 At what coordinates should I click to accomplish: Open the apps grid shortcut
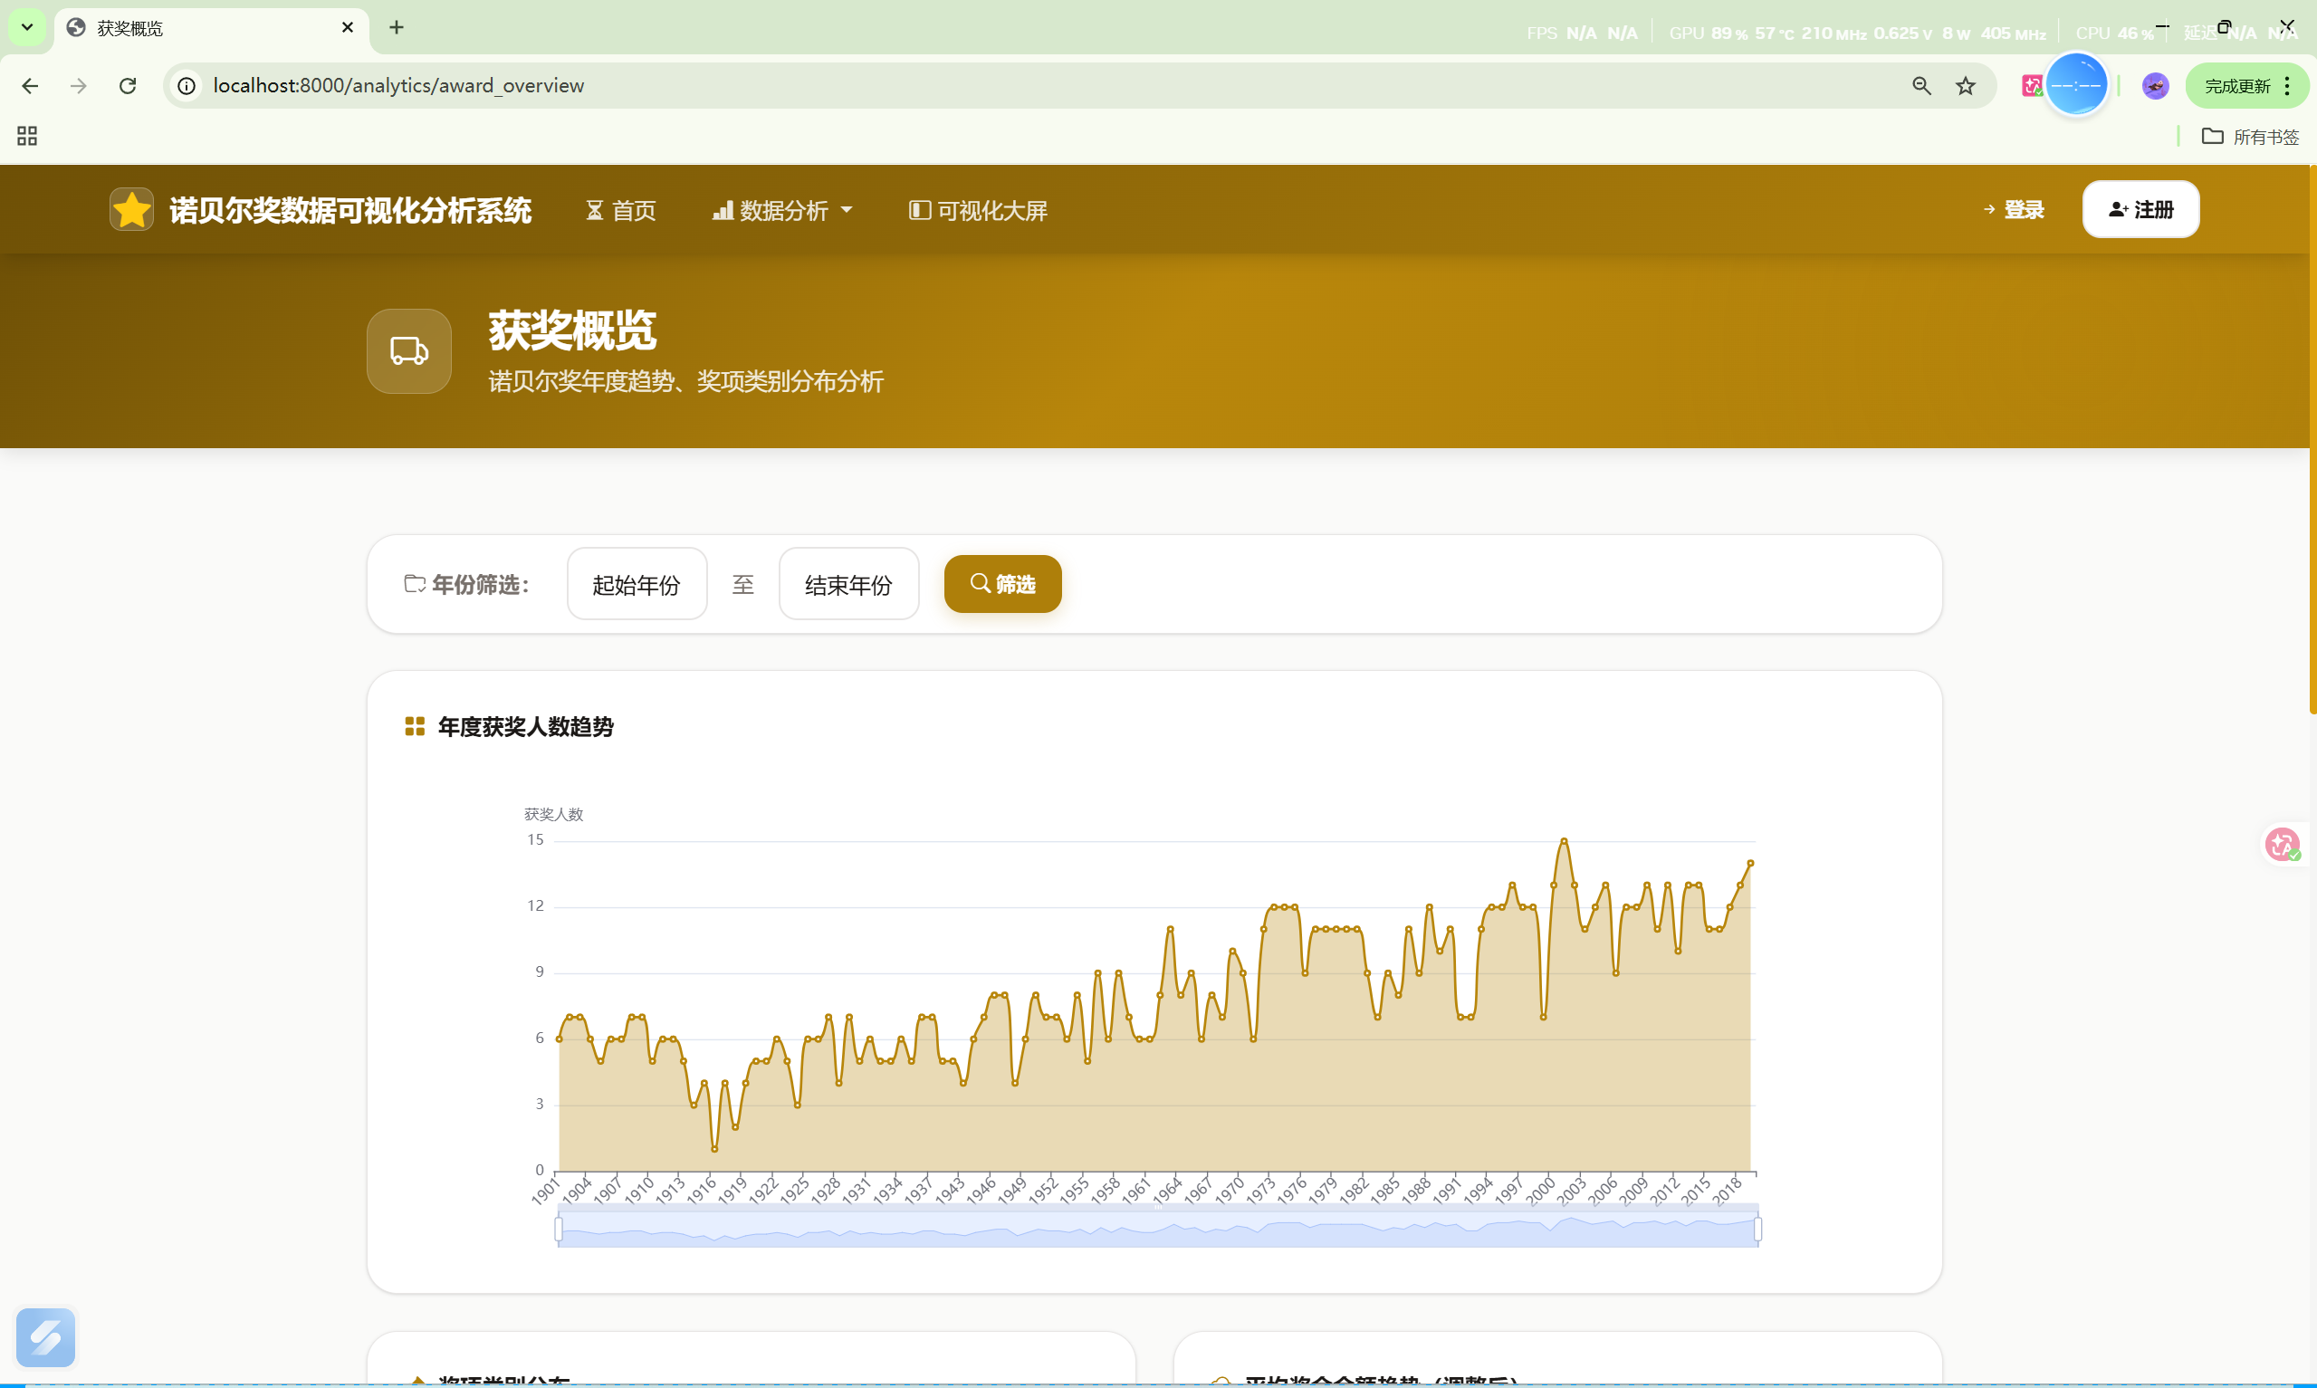[27, 137]
